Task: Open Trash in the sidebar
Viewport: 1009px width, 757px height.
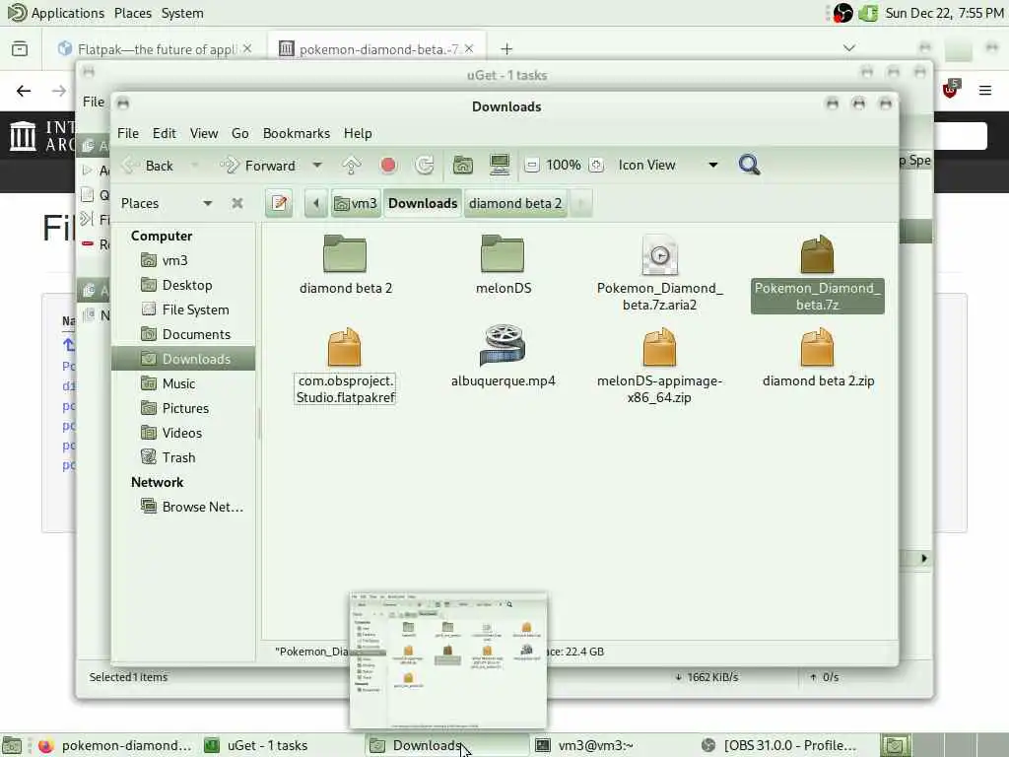Action: [178, 457]
